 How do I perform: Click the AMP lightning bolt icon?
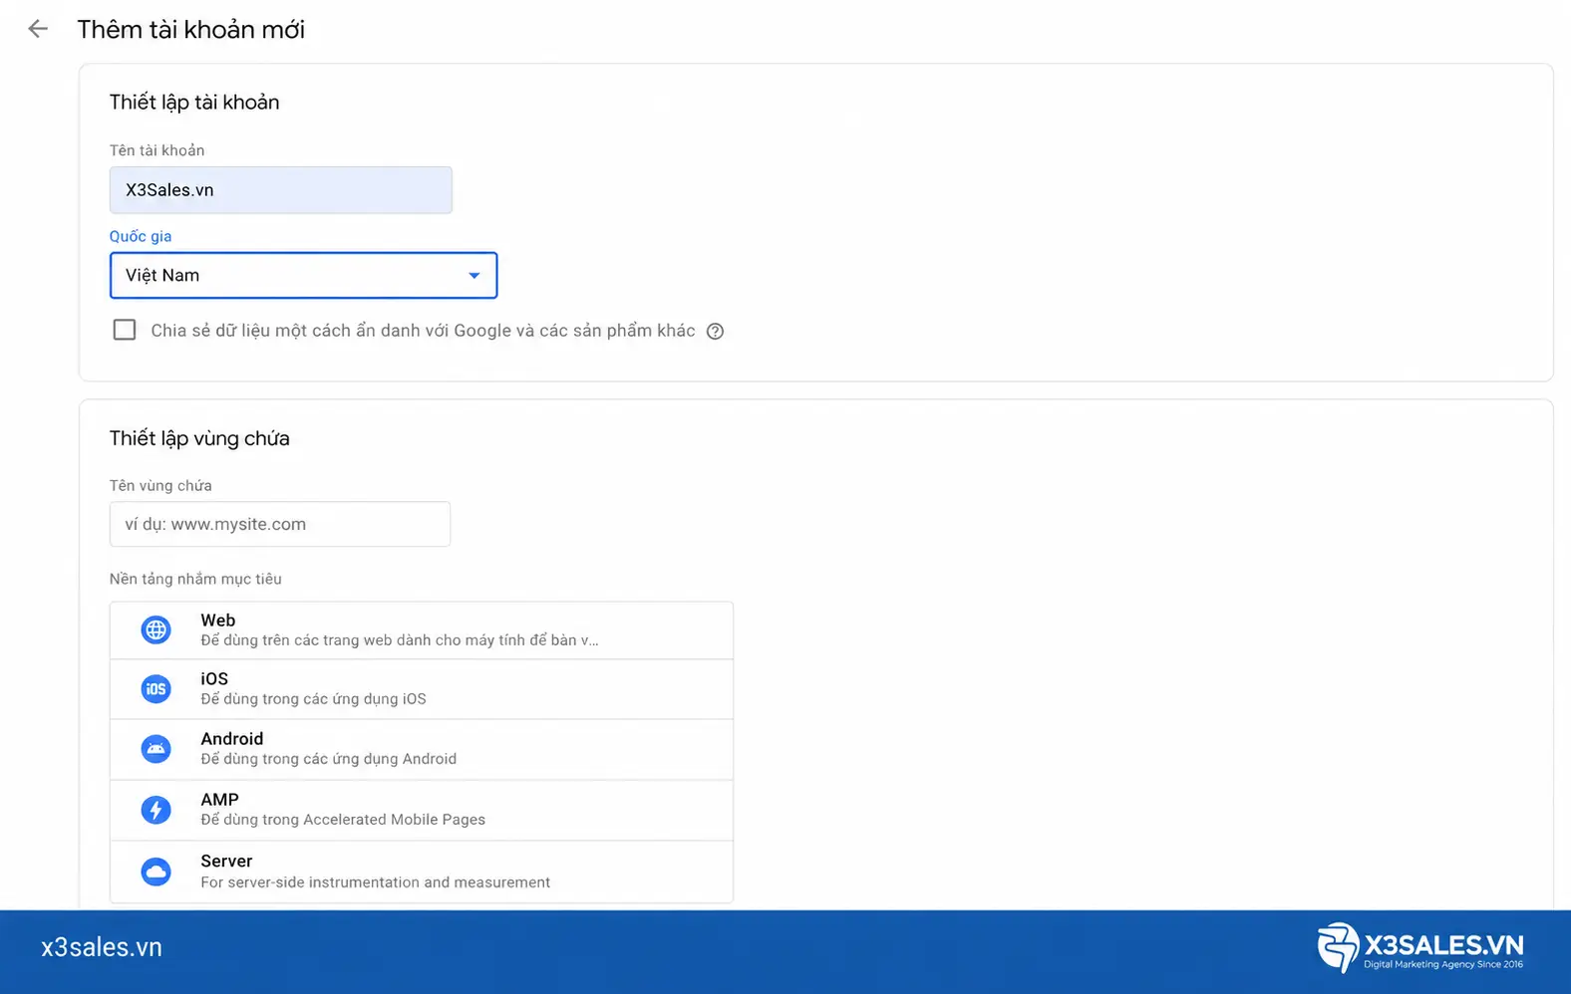tap(156, 810)
